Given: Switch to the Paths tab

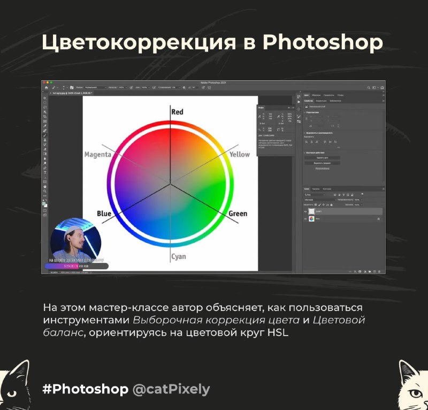Looking at the screenshot, I should (327, 189).
